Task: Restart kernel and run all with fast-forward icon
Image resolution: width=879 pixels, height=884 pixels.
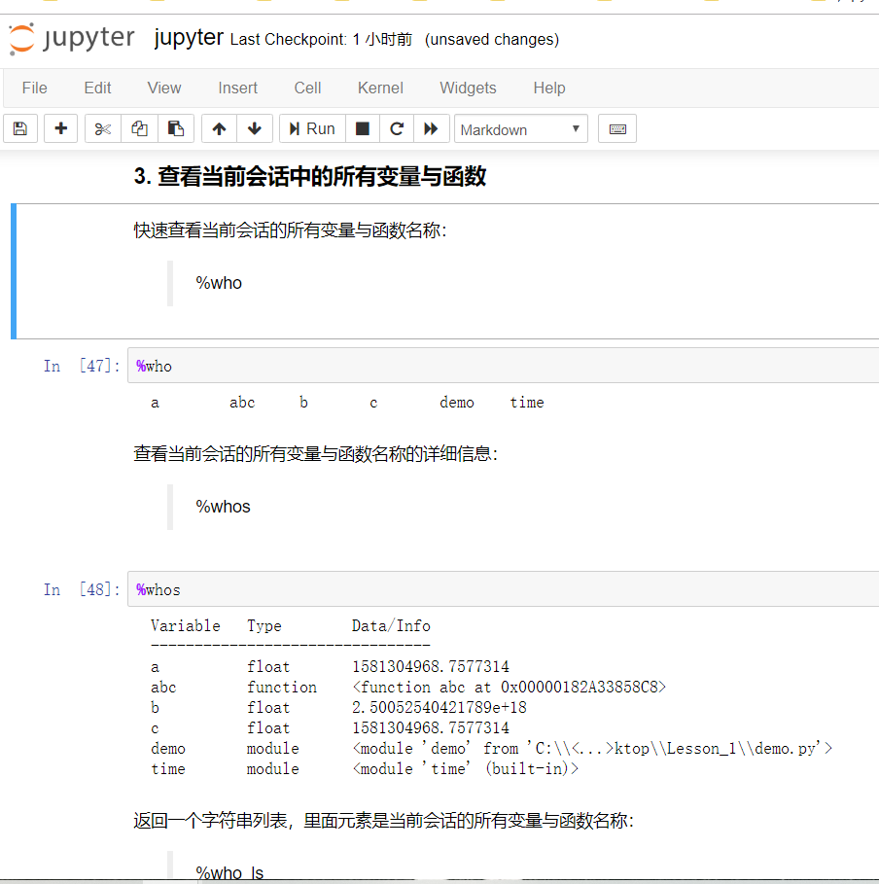Action: click(x=432, y=128)
